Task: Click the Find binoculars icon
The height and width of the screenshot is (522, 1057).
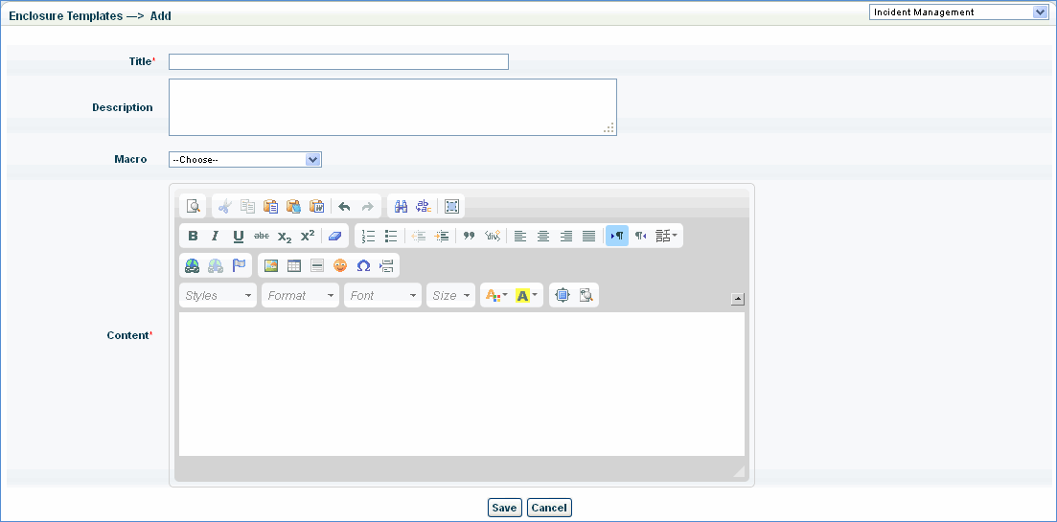Action: point(402,207)
